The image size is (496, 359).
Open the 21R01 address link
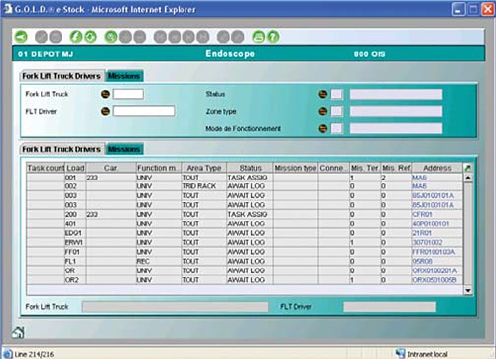[422, 233]
